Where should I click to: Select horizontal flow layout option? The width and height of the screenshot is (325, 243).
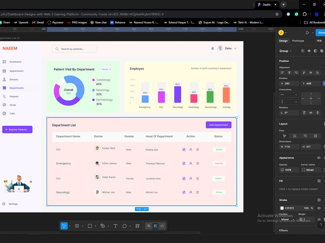305,136
